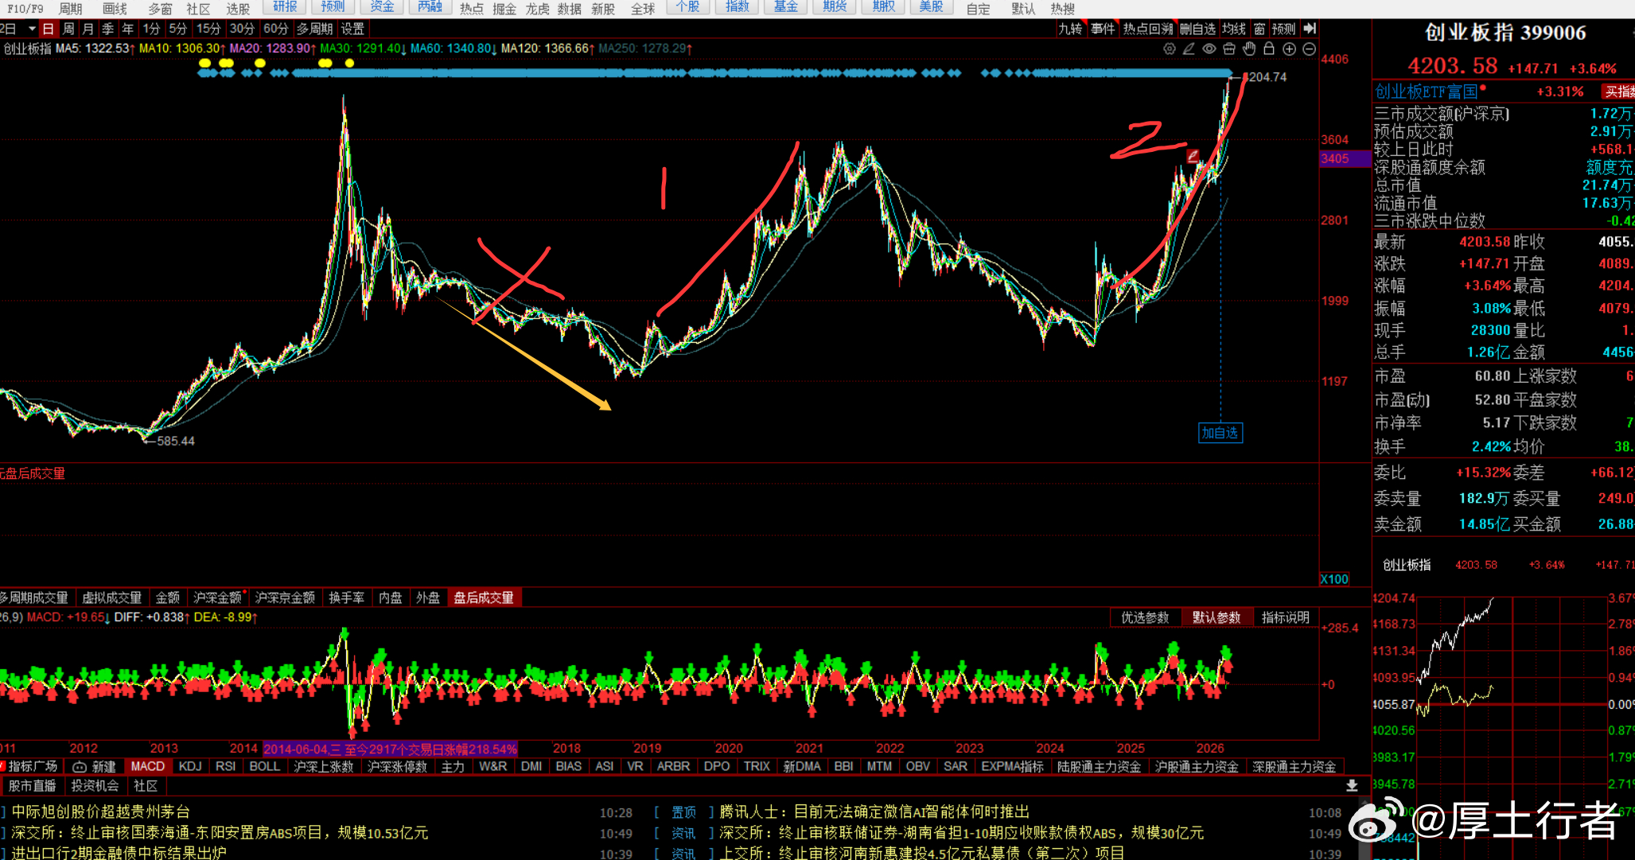Image resolution: width=1635 pixels, height=860 pixels.
Task: Switch to 30分 minute chart
Action: point(242,29)
